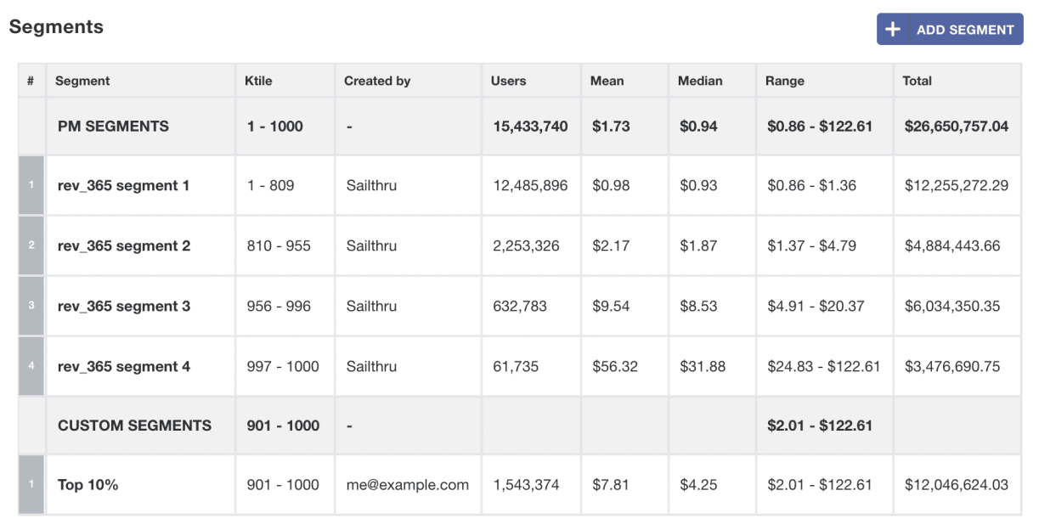Open rev_365 segment 1
Image resolution: width=1039 pixels, height=530 pixels.
coord(124,185)
